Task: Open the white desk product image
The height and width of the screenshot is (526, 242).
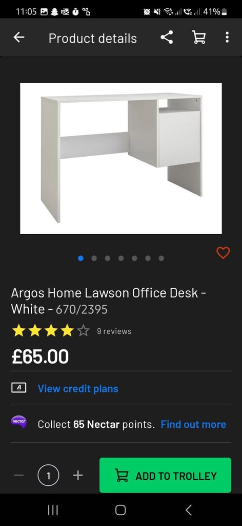Action: (x=121, y=158)
